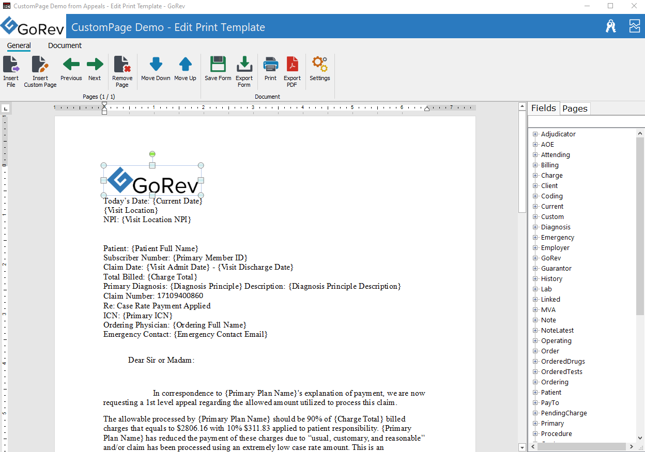Select Employer in fields tree
The height and width of the screenshot is (452, 645).
coord(555,248)
